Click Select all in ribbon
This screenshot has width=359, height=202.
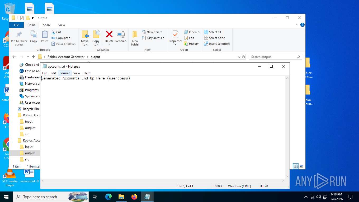(x=212, y=32)
